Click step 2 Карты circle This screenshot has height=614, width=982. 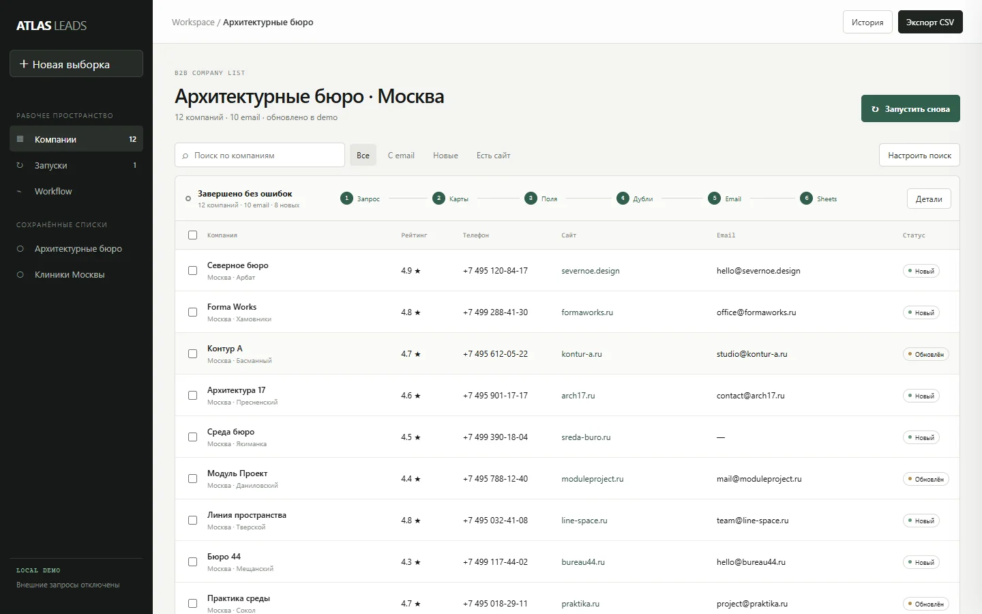point(438,199)
